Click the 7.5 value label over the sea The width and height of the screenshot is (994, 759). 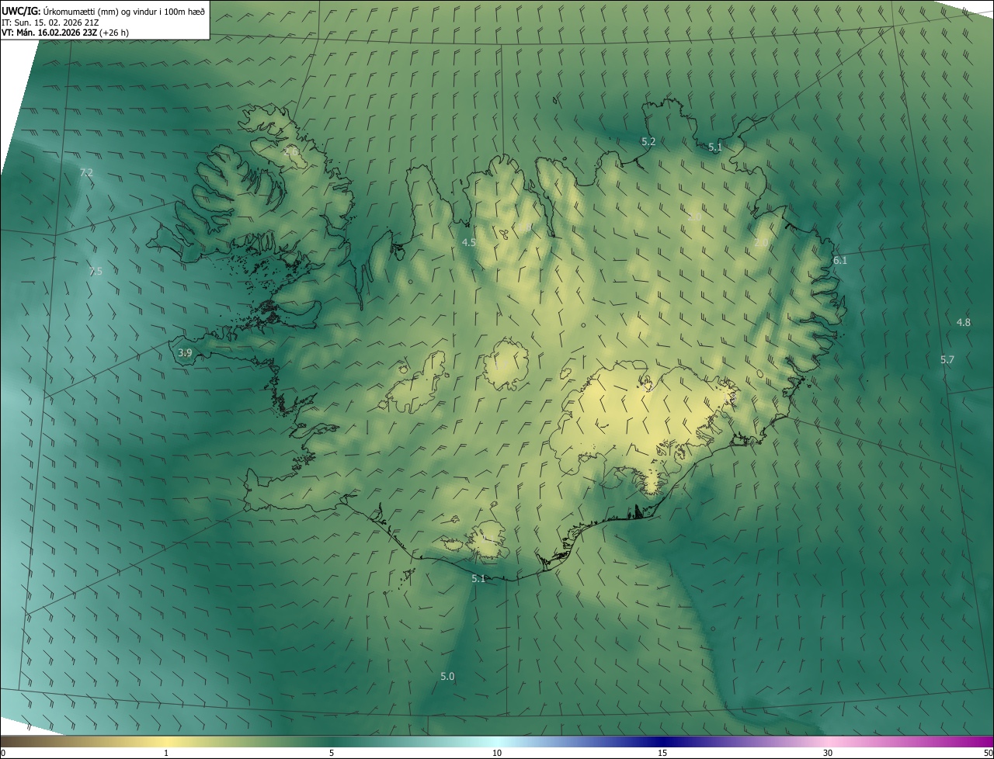(x=96, y=272)
